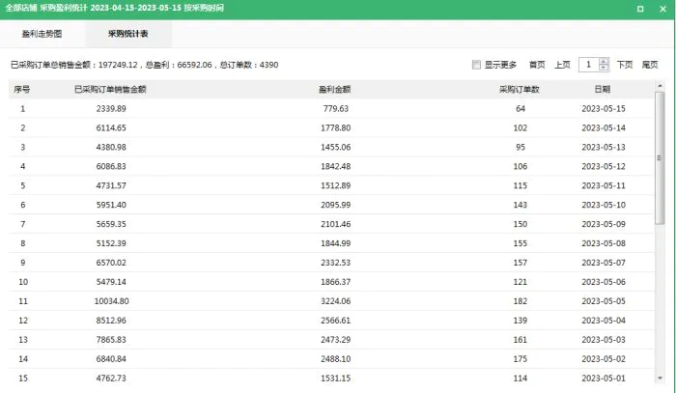Click scrollbar up arrow of the table
Viewport: 676px width, 393px height.
pos(660,86)
